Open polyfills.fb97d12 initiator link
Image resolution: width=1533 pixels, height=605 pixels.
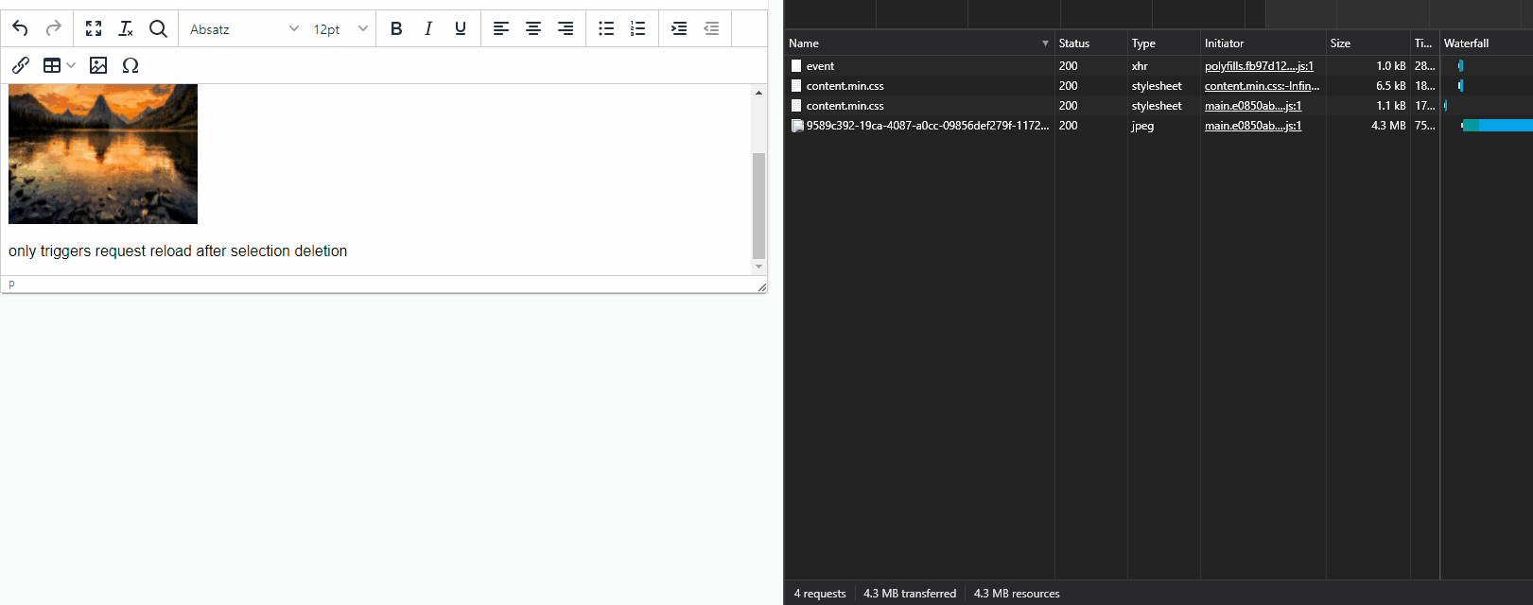point(1259,66)
